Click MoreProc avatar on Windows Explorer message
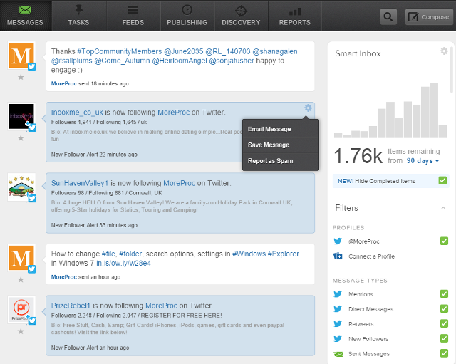Image resolution: width=456 pixels, height=364 pixels. [21, 258]
